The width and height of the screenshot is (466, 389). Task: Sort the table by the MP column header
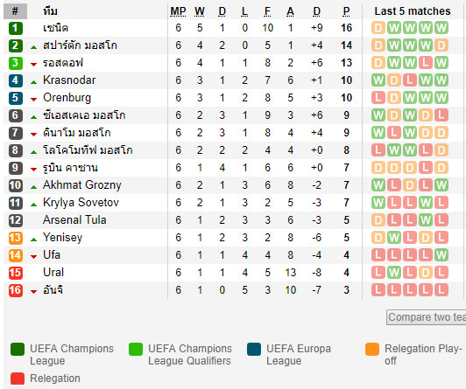coord(178,11)
